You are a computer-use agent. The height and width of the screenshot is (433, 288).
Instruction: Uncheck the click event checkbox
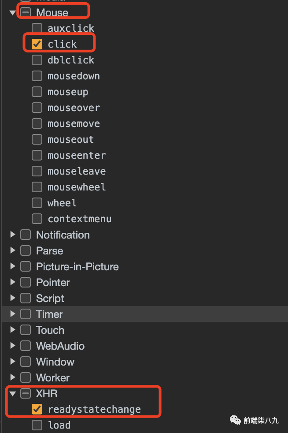pyautogui.click(x=37, y=44)
